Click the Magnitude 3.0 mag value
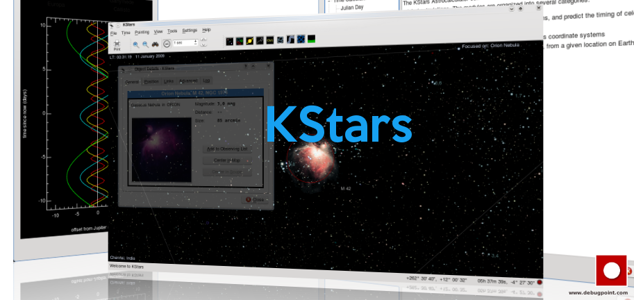This screenshot has width=634, height=300. coord(226,104)
